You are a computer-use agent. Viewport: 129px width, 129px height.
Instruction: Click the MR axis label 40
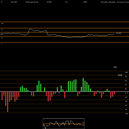coord(126,85)
